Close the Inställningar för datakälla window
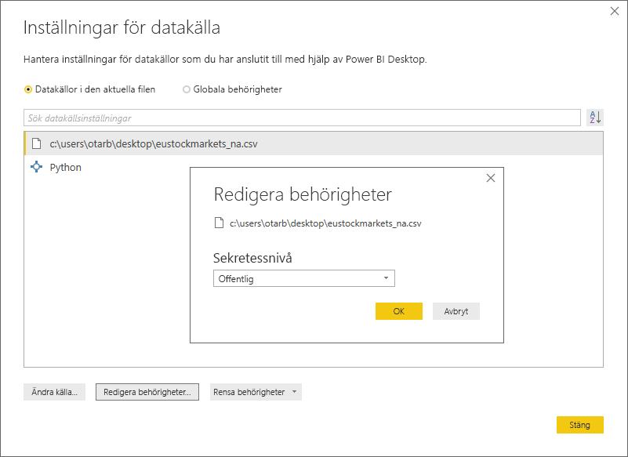The image size is (628, 457). [x=615, y=11]
